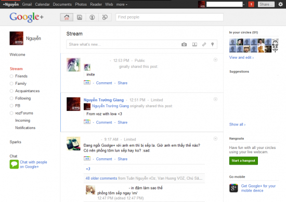Add a video using the video icon
286x202 pixels.
click(x=194, y=44)
